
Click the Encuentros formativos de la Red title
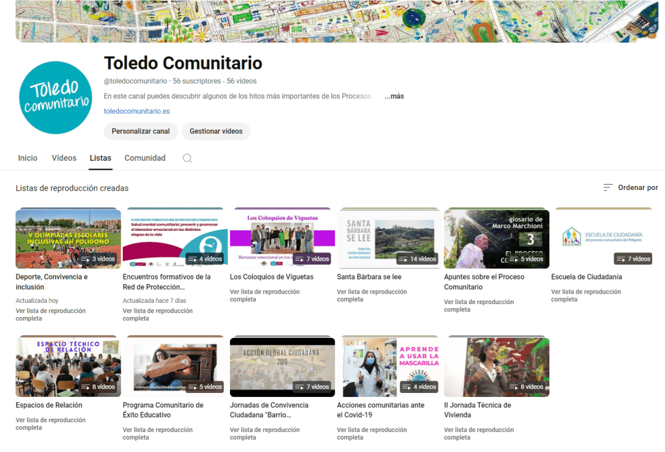167,281
